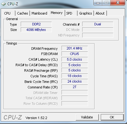The image size is (127, 124).
Task: Click the General group heading
Action: point(12,19)
